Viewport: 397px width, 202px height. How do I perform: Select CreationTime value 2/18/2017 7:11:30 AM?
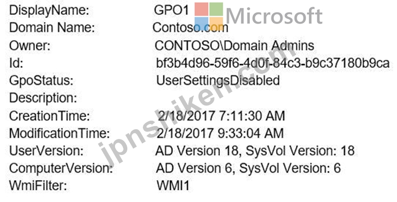pyautogui.click(x=220, y=116)
